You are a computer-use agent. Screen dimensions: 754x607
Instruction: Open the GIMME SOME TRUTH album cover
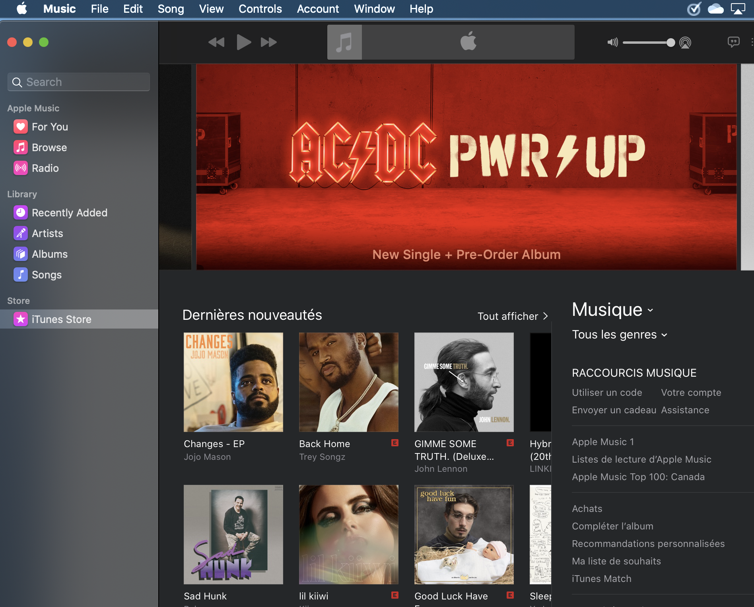464,382
